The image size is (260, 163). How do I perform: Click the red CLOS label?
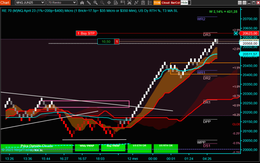(236, 124)
